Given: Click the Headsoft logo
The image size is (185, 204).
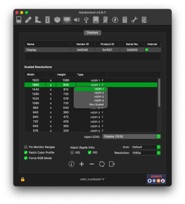Looking at the screenshot, I should coord(92,180).
